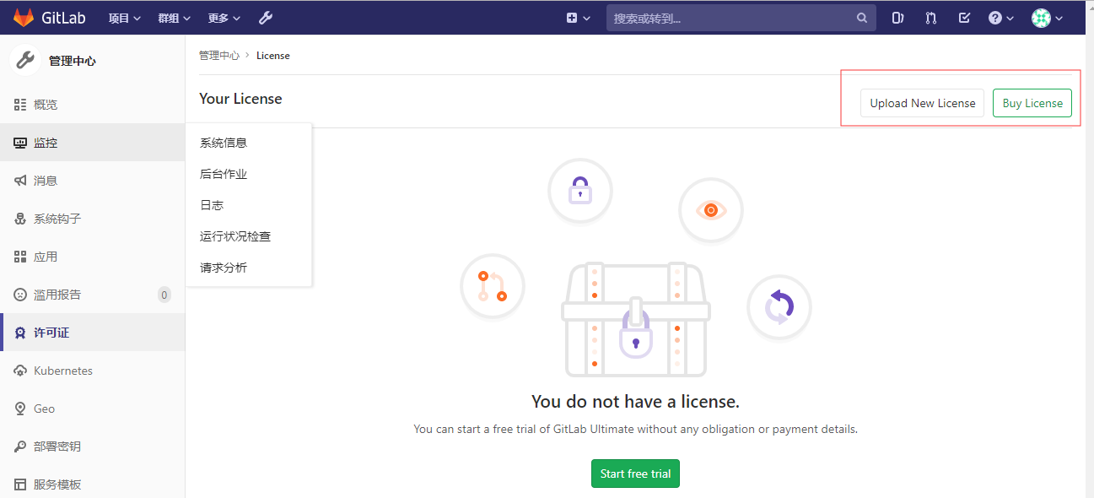1094x498 pixels.
Task: Click the Upload New License button
Action: 922,102
